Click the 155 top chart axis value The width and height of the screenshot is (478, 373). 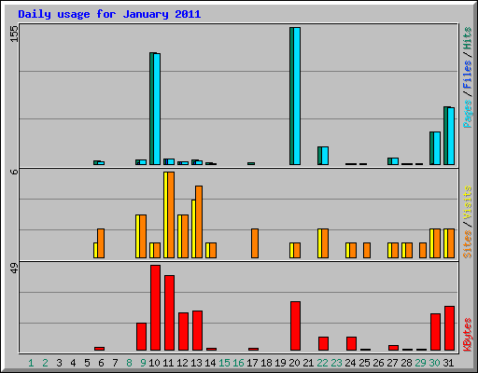(x=14, y=34)
